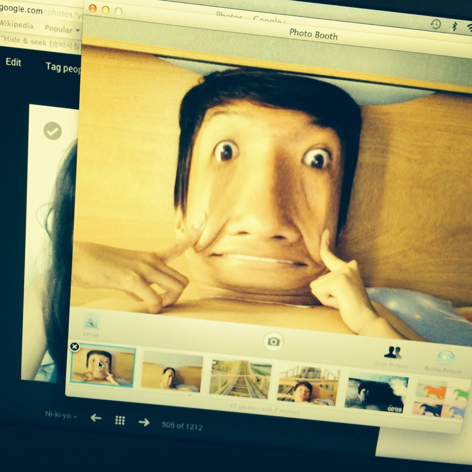
Task: Click the '47 photos and 7 movies' label
Action: [x=264, y=409]
